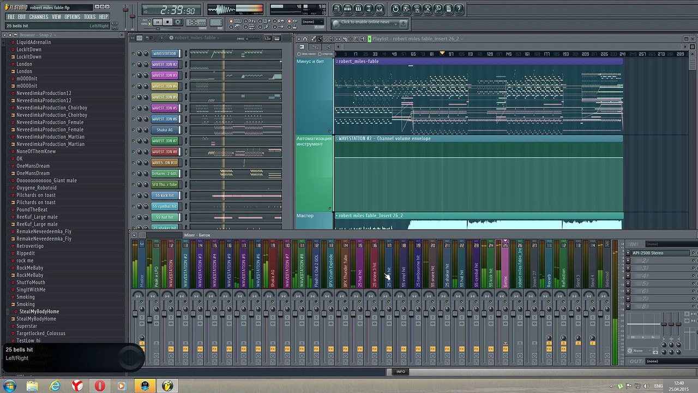Select the WAVESTATION channel button
The width and height of the screenshot is (698, 393).
165,53
